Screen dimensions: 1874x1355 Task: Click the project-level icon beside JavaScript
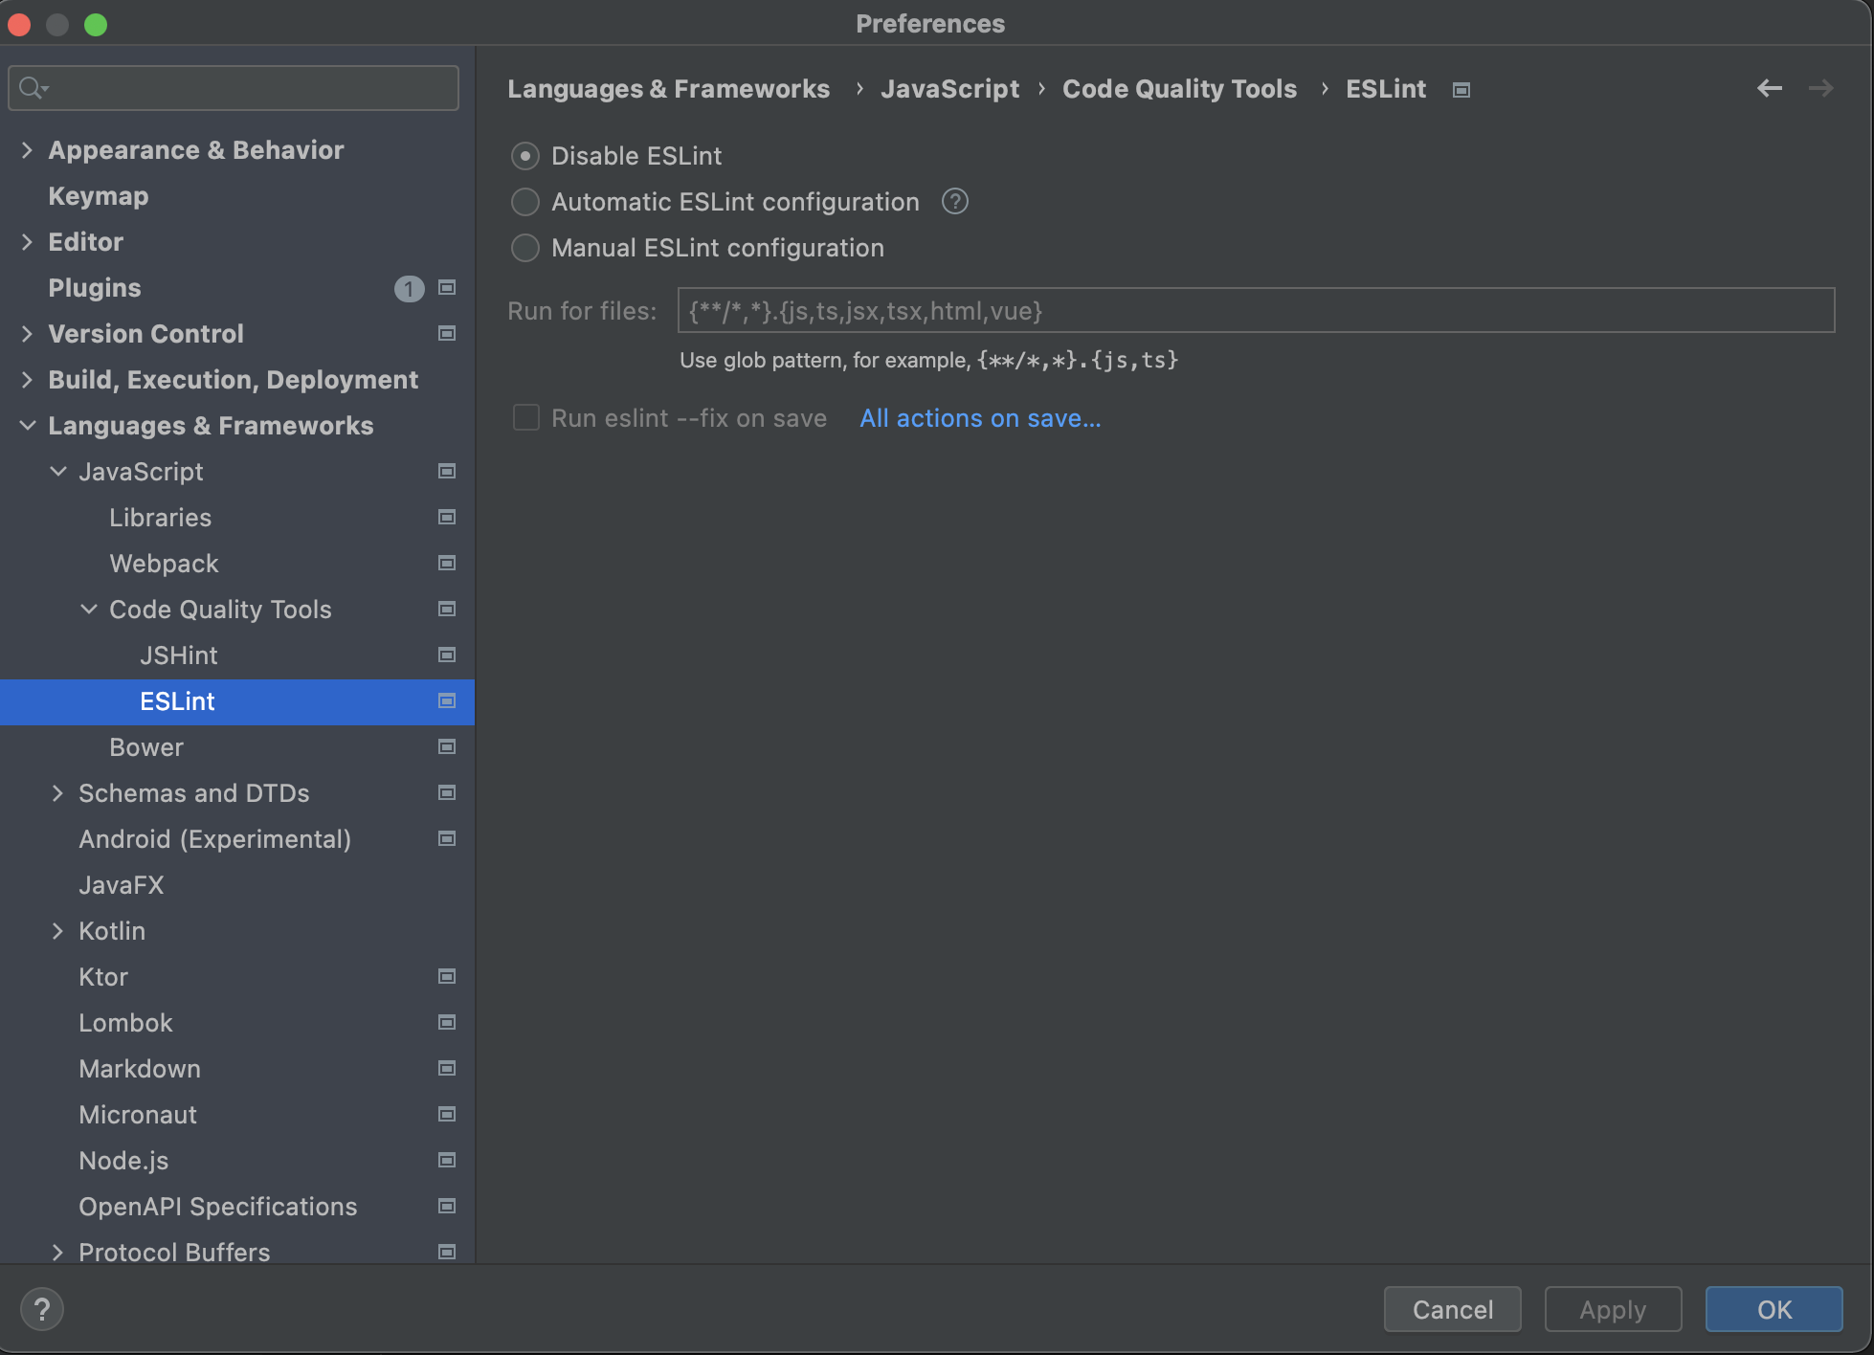point(447,471)
